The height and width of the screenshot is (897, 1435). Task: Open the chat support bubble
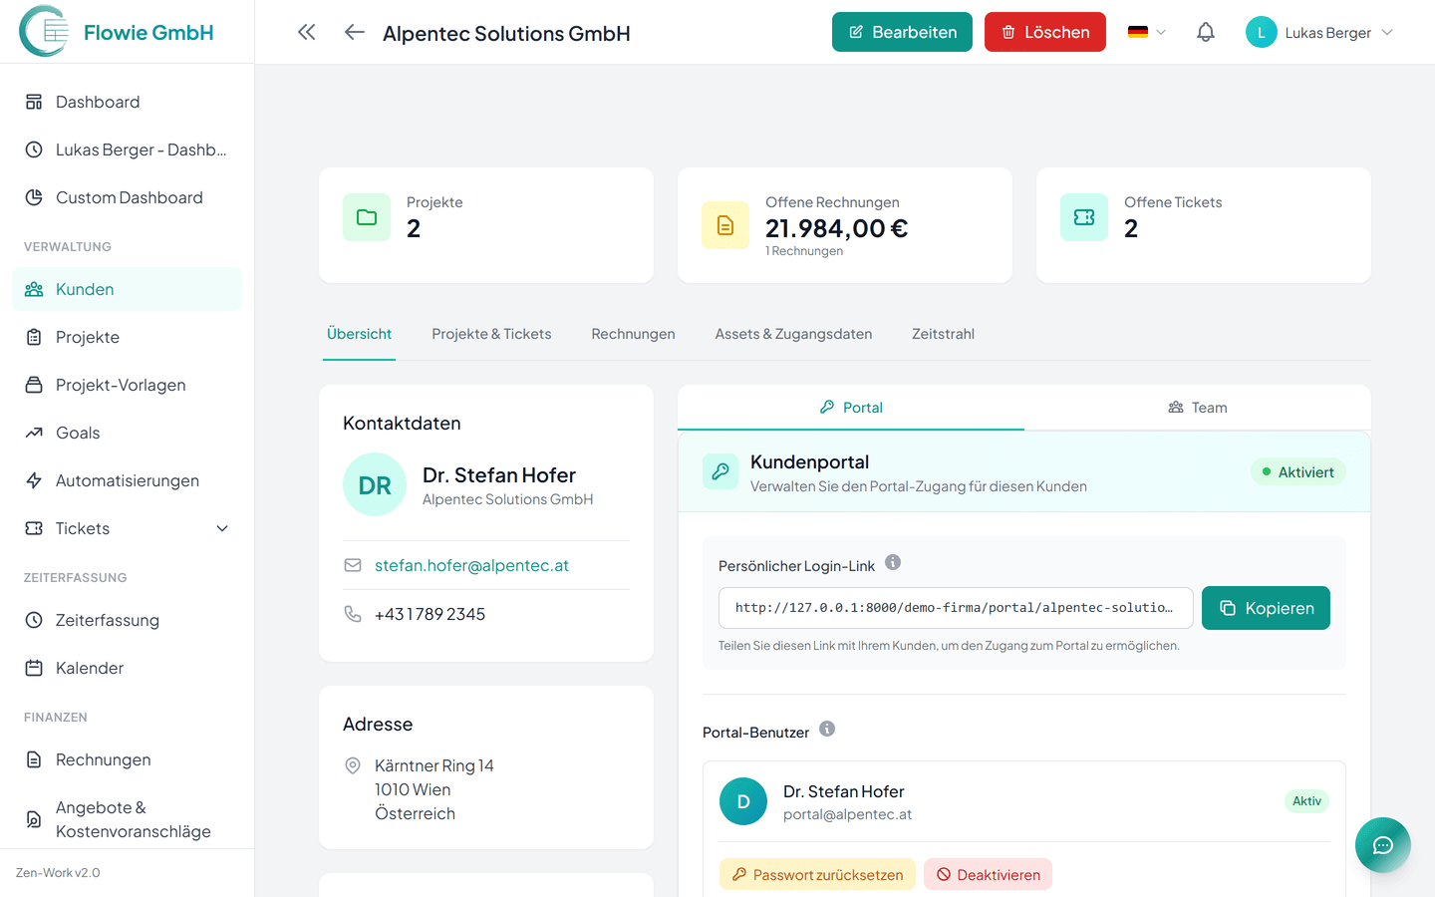click(1382, 845)
